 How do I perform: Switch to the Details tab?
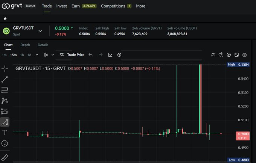click(x=43, y=45)
